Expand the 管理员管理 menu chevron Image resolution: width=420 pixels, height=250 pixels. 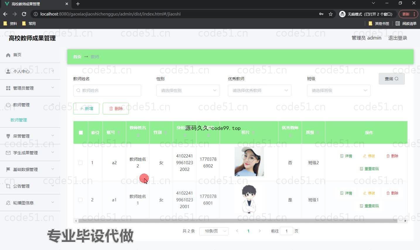click(53, 88)
